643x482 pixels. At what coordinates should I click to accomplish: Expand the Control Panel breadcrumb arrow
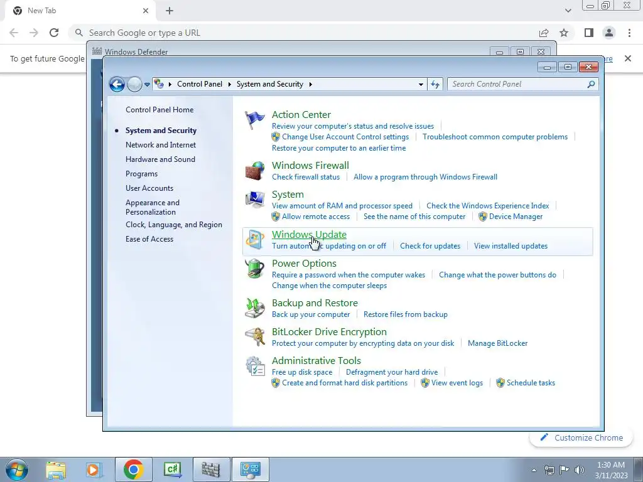pyautogui.click(x=230, y=85)
